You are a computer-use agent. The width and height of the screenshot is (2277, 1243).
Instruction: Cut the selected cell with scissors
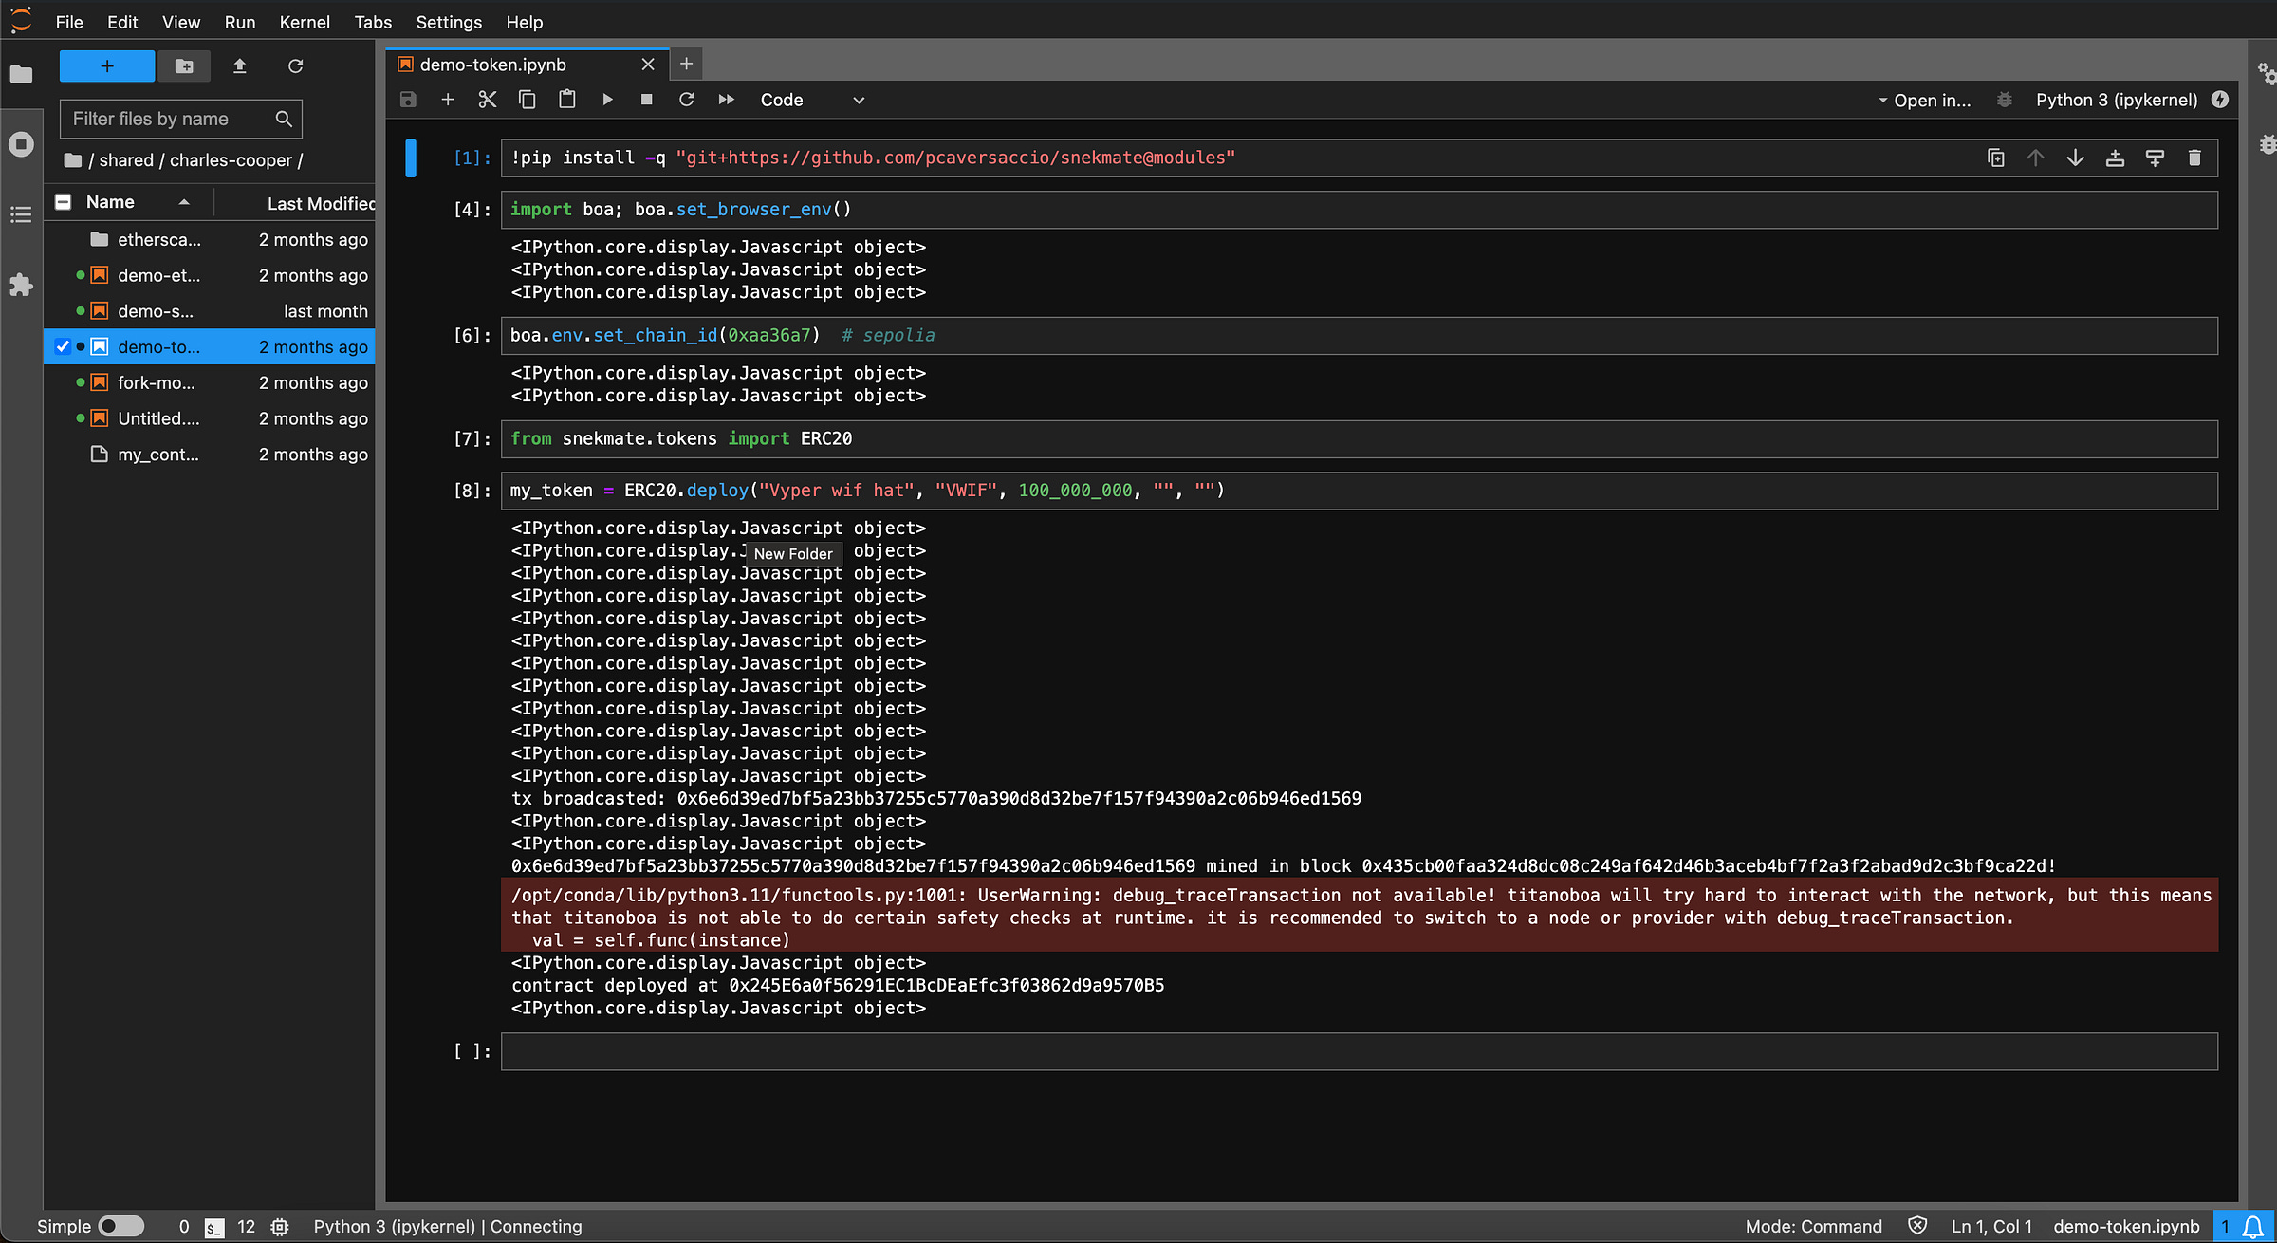tap(488, 100)
